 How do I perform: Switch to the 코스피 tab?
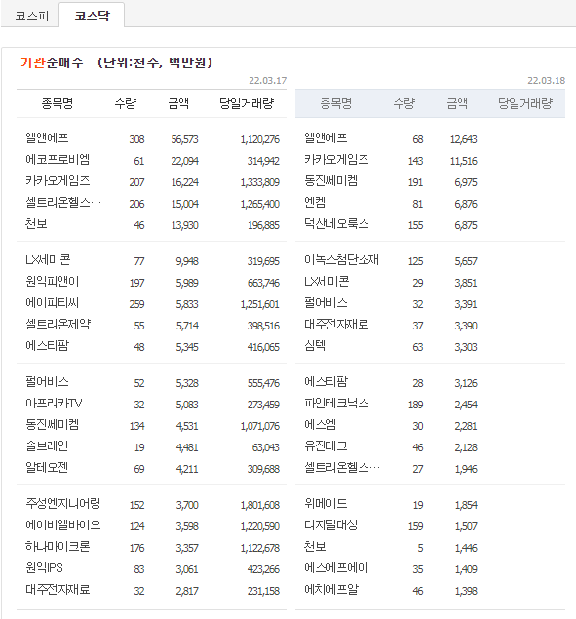[31, 16]
